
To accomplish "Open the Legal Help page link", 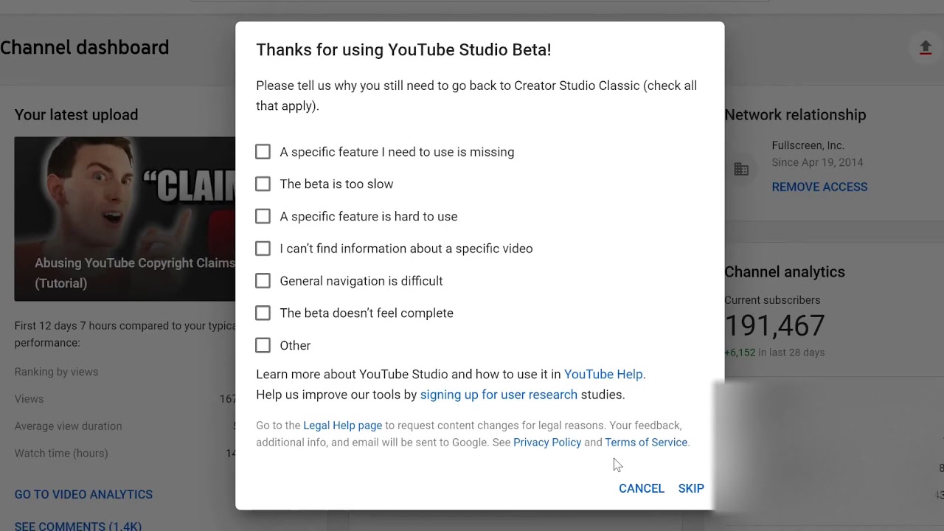I will click(342, 426).
